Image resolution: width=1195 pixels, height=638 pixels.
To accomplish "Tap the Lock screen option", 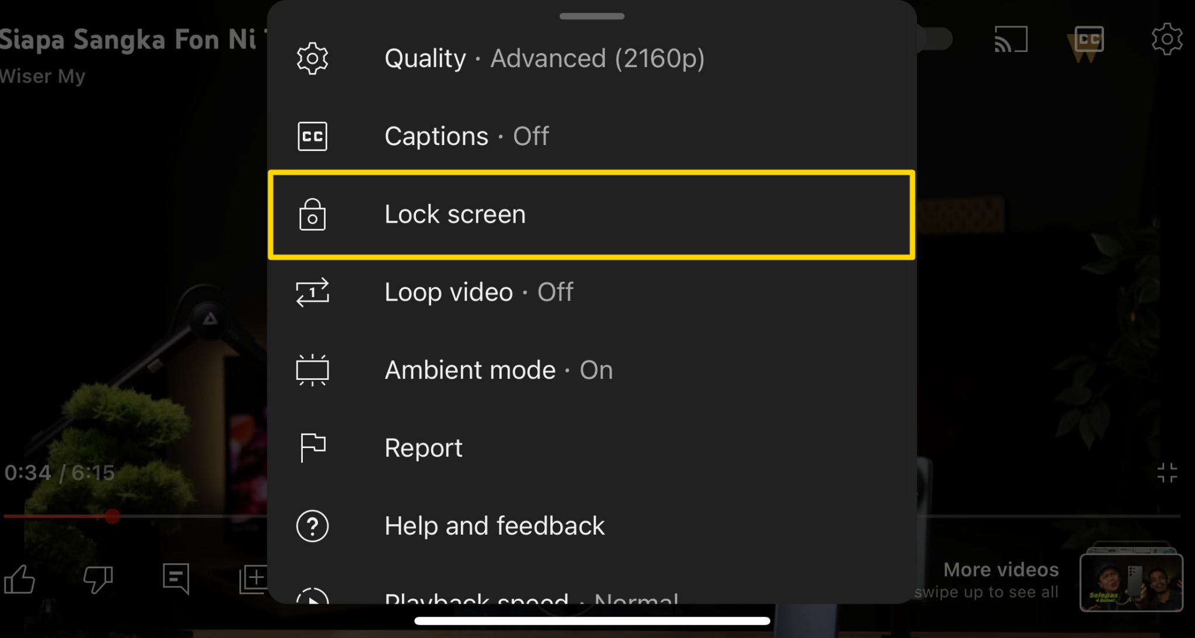I will click(590, 214).
